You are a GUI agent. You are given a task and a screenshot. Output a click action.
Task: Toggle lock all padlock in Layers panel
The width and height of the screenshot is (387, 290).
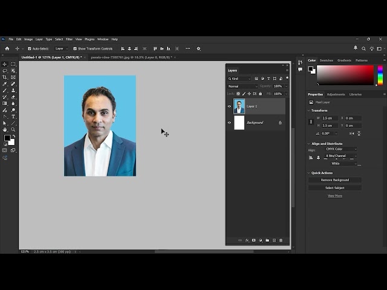(261, 94)
